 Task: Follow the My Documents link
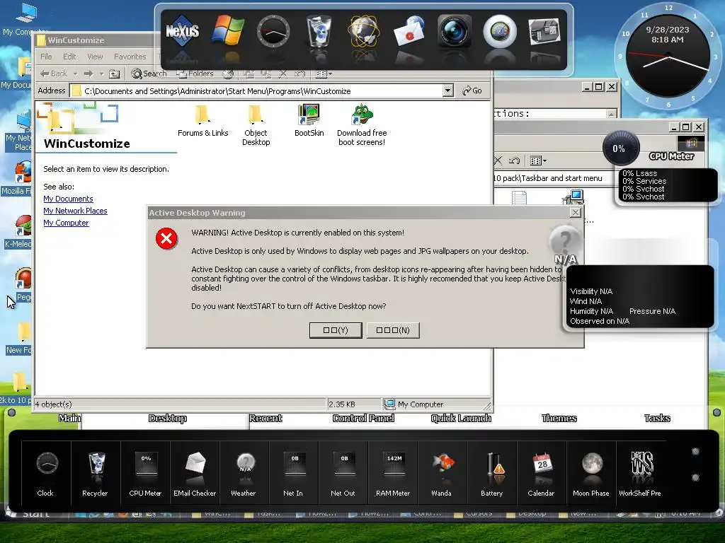tap(68, 199)
